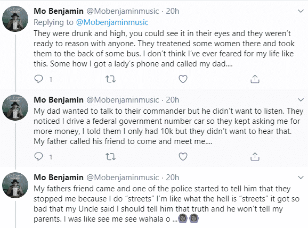The height and width of the screenshot is (228, 308).
Task: View profile avatar on third tweet
Action: pyautogui.click(x=15, y=185)
